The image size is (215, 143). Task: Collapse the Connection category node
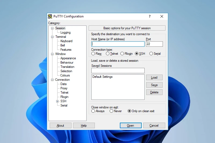pyautogui.click(x=52, y=80)
